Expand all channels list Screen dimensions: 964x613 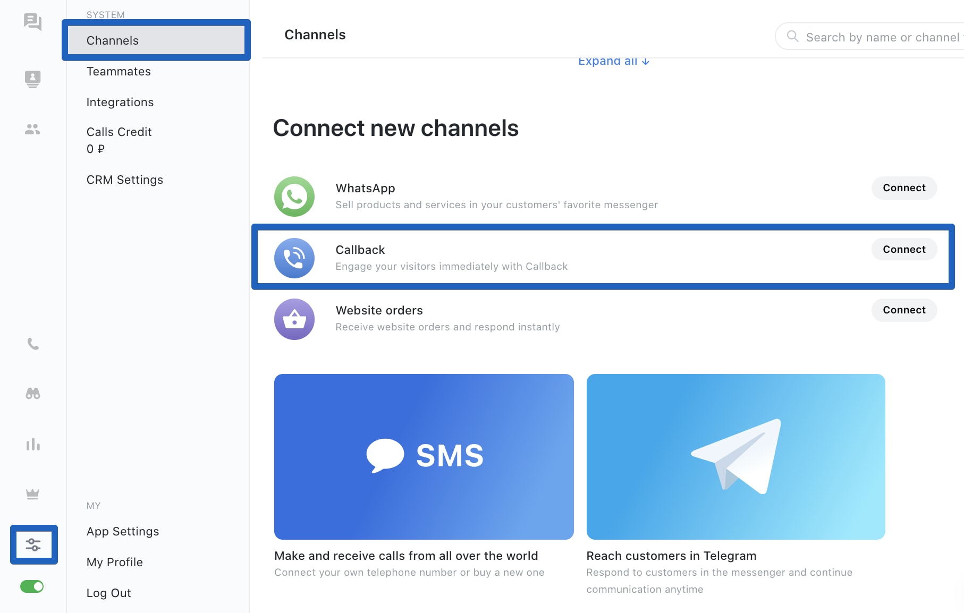(x=612, y=61)
